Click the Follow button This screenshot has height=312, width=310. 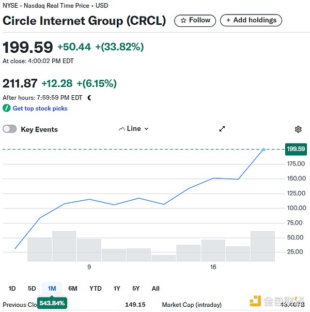195,21
